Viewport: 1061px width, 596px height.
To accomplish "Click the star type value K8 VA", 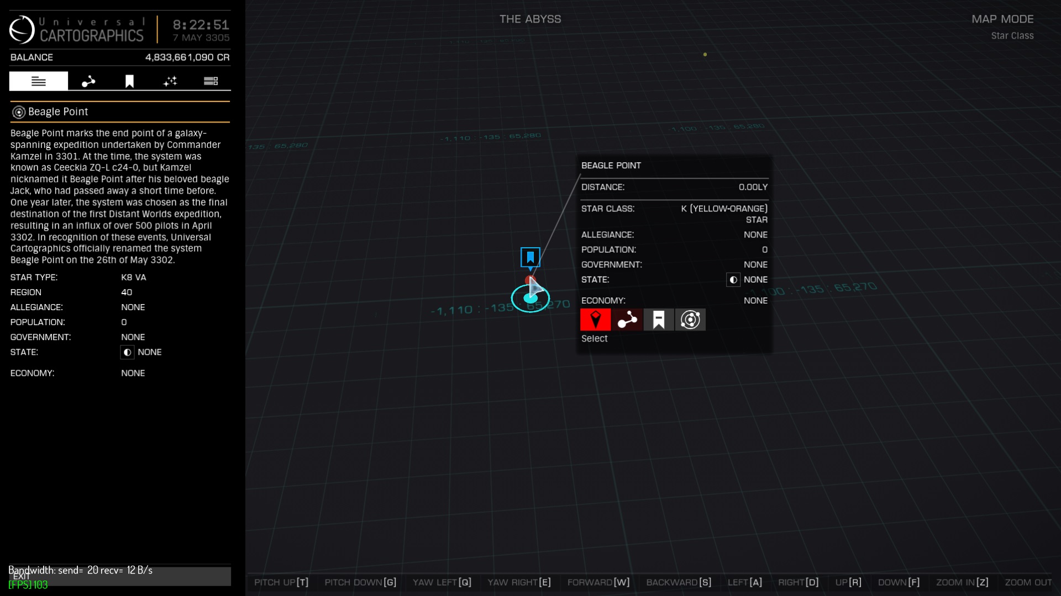I will [134, 278].
